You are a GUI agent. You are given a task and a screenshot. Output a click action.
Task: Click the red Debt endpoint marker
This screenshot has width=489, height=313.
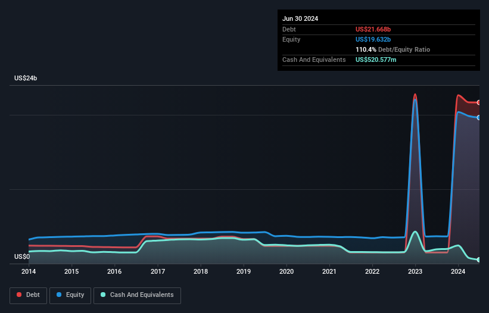479,102
